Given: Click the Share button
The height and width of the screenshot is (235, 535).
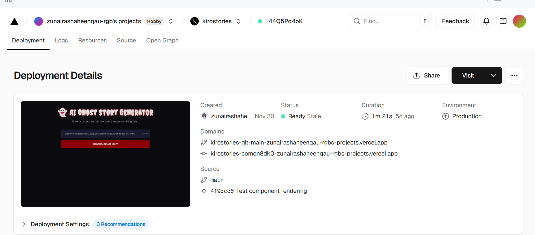Looking at the screenshot, I should (428, 76).
